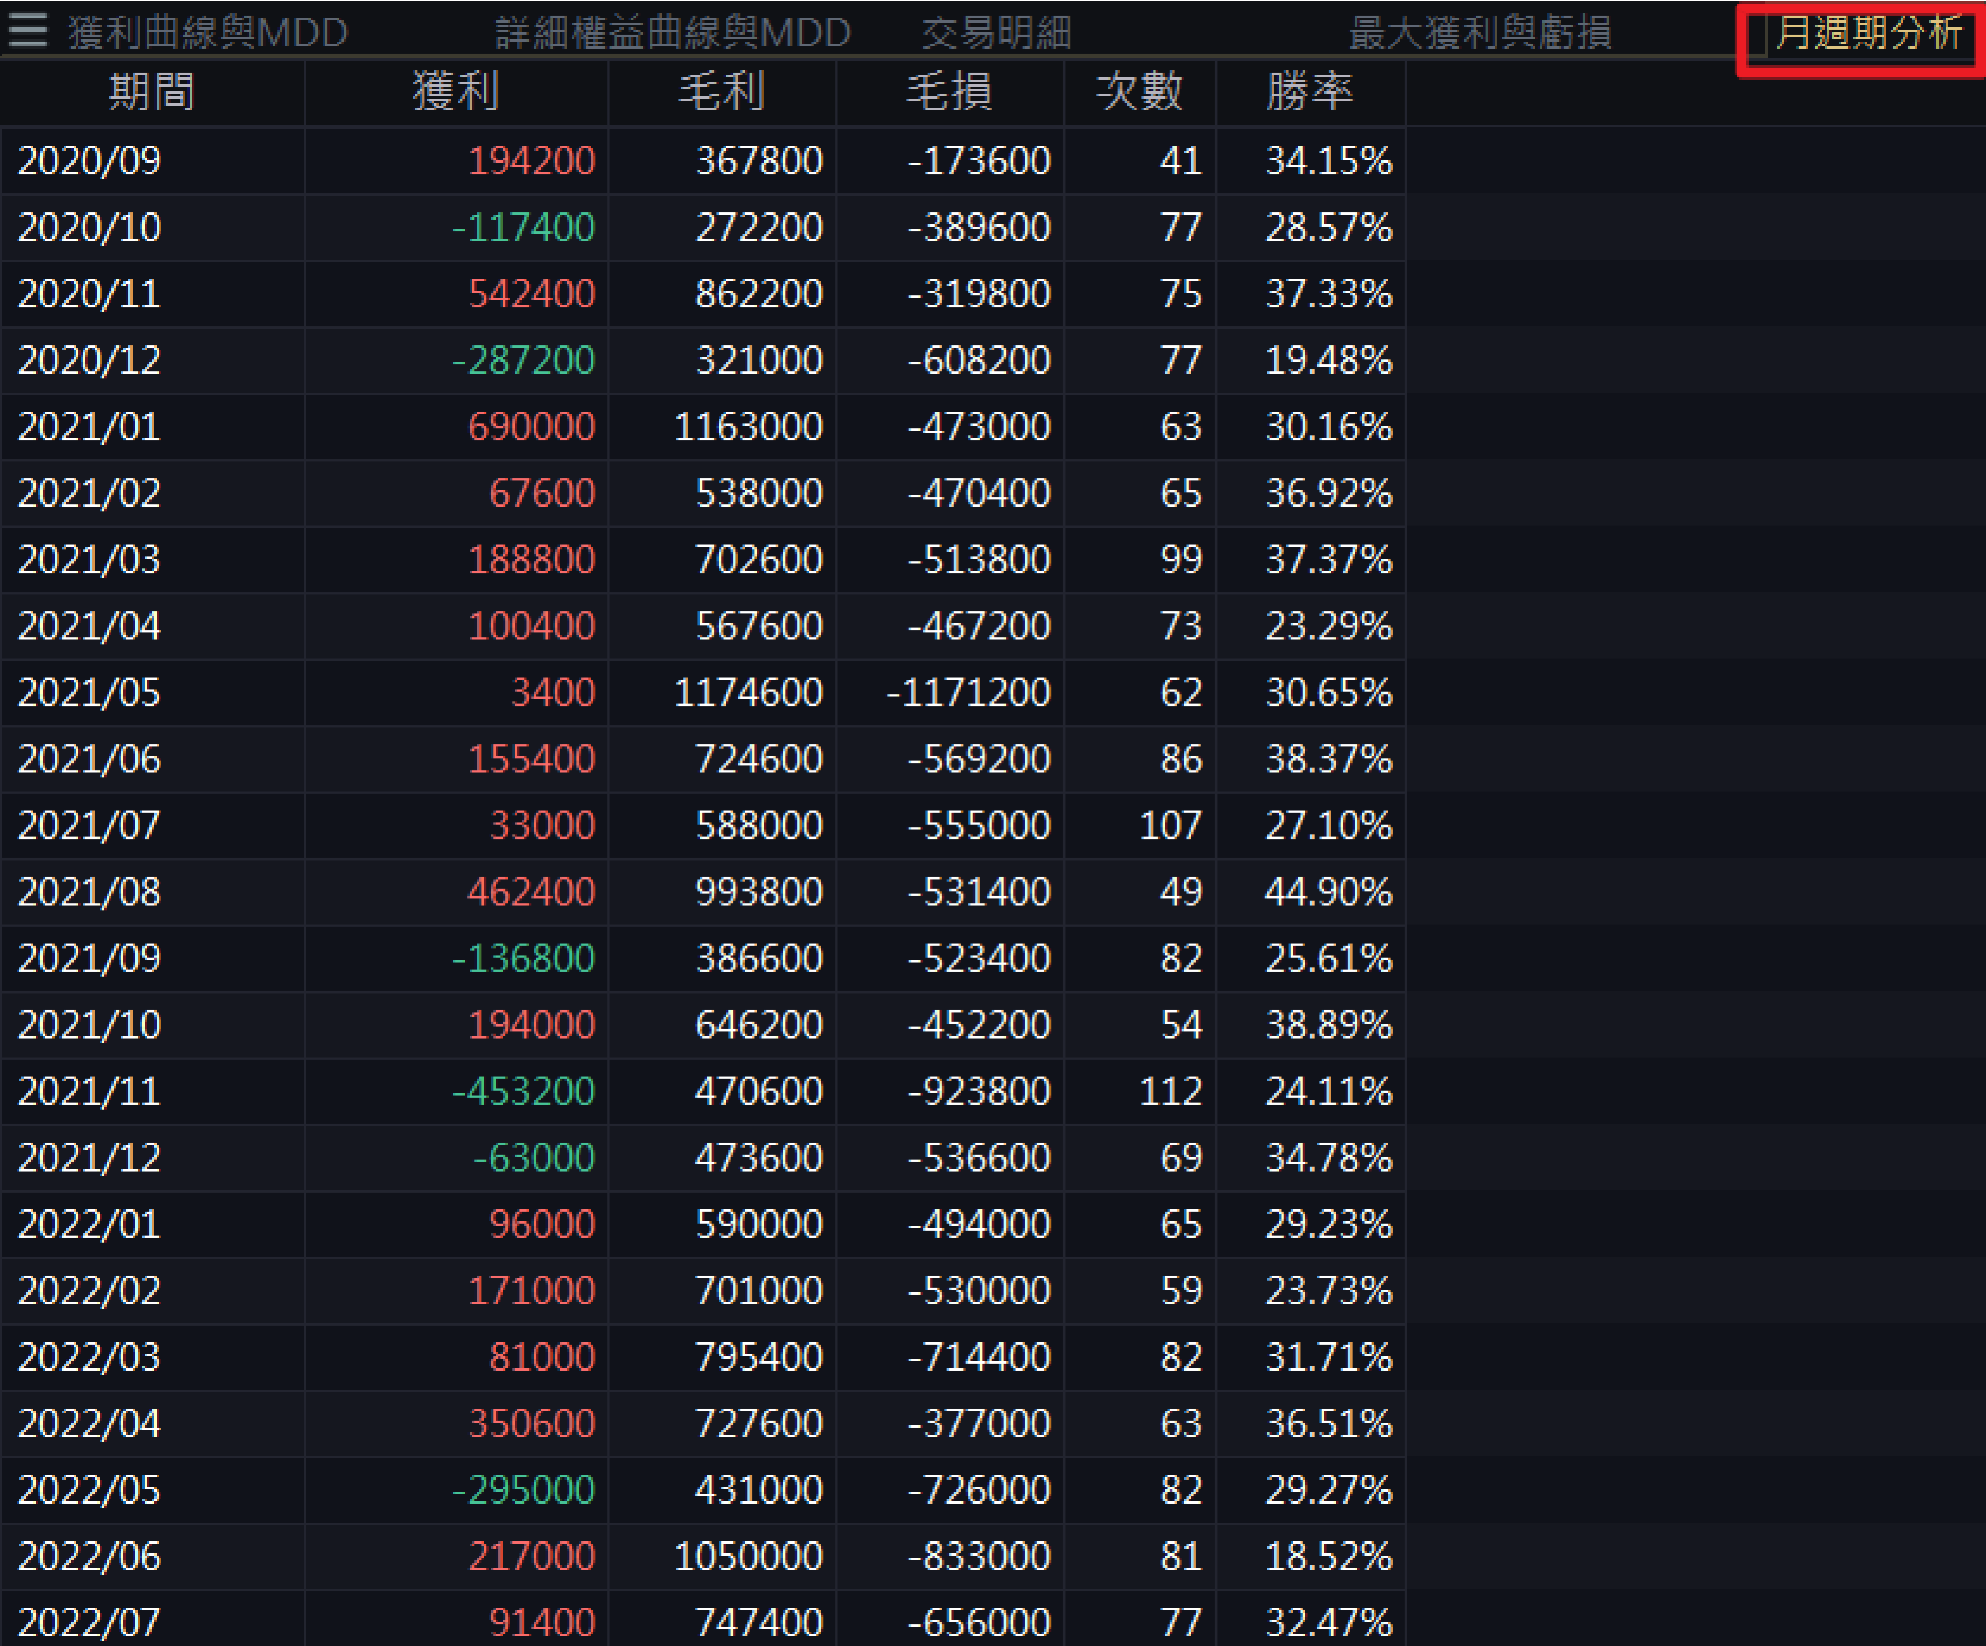Open the hamburger menu icon
Screen dimensions: 1986x1646
(28, 30)
